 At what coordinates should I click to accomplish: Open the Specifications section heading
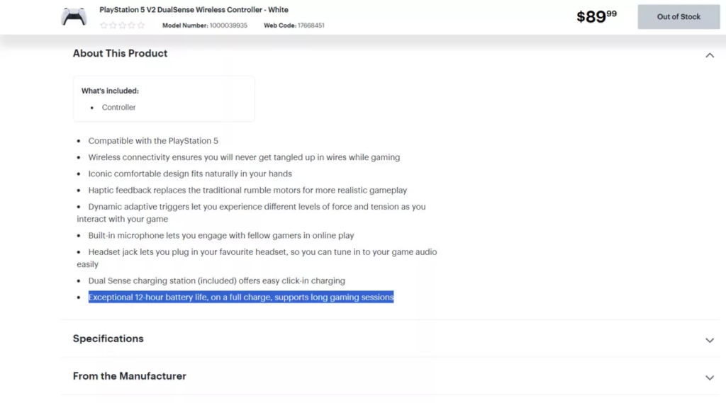108,339
